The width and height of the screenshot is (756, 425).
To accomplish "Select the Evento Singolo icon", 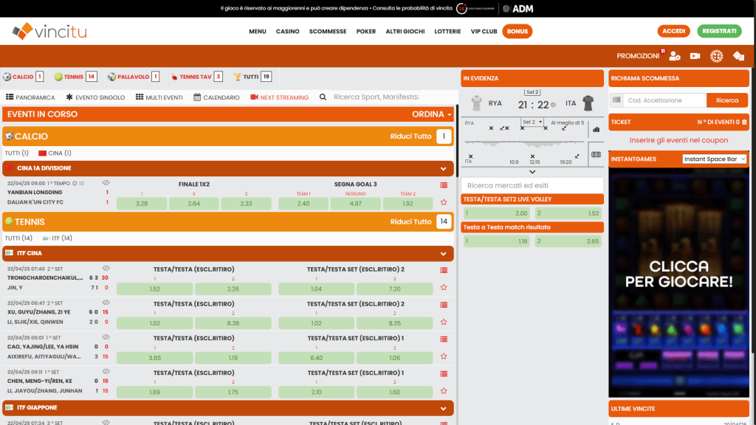I will click(x=69, y=97).
